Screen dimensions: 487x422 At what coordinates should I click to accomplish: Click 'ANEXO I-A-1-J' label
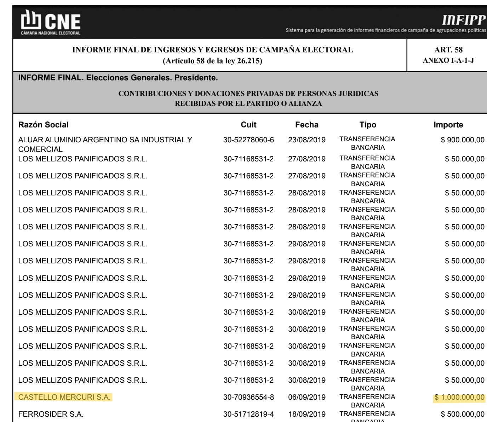448,60
